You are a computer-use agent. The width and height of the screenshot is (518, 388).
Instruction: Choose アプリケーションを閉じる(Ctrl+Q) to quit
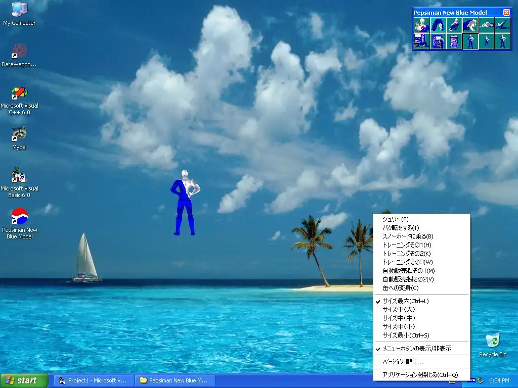pos(421,375)
